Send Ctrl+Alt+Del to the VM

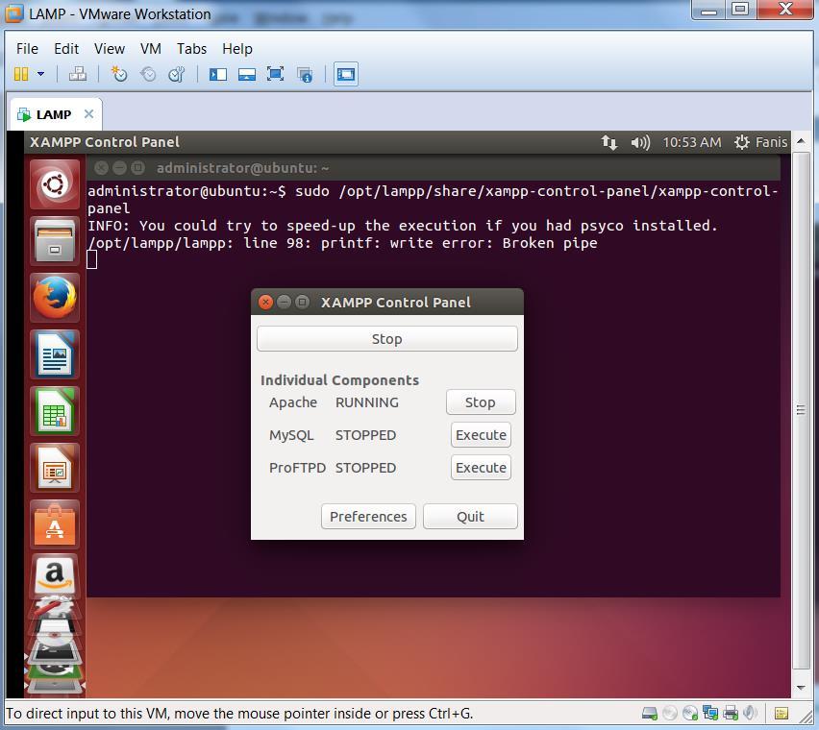(x=78, y=74)
